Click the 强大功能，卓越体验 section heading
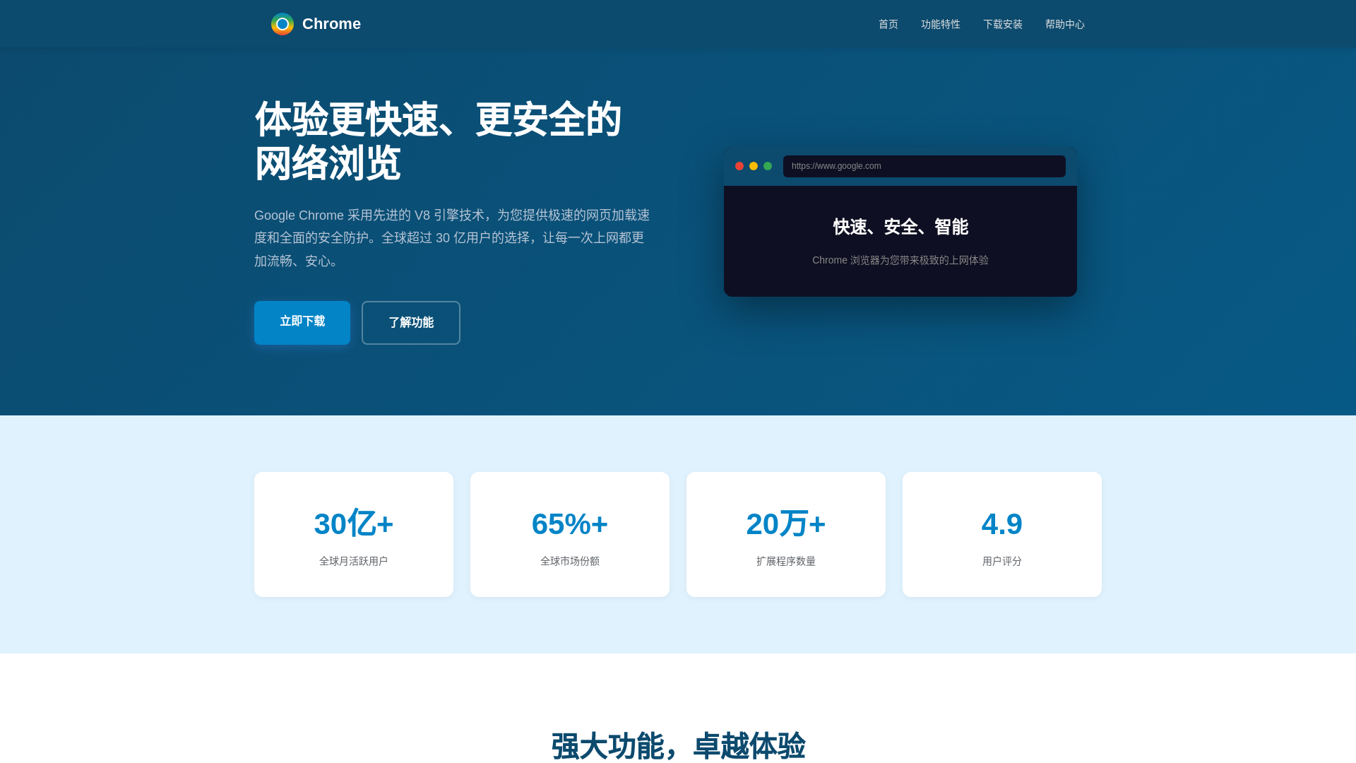Image resolution: width=1356 pixels, height=763 pixels. [x=678, y=746]
